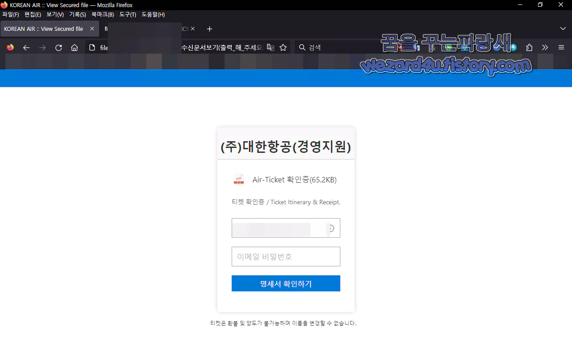Click the Home icon in the toolbar
This screenshot has width=572, height=337.
pyautogui.click(x=74, y=47)
